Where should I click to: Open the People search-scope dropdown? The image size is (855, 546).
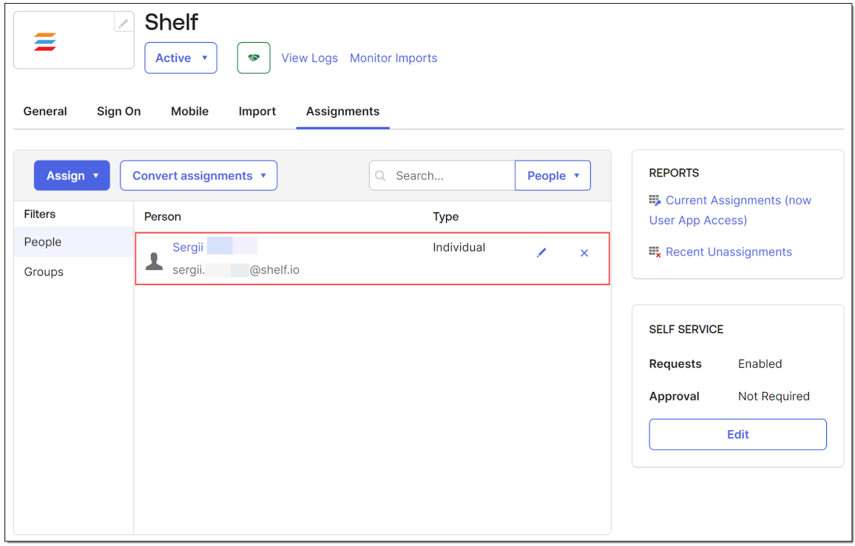(x=552, y=175)
